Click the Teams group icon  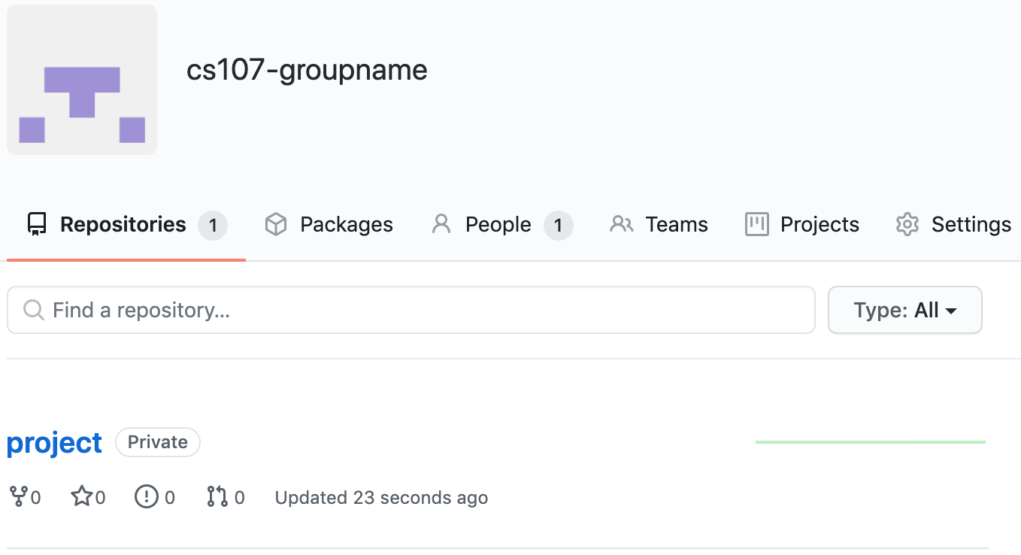621,224
